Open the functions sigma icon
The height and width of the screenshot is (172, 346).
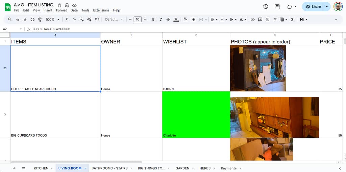point(292,20)
